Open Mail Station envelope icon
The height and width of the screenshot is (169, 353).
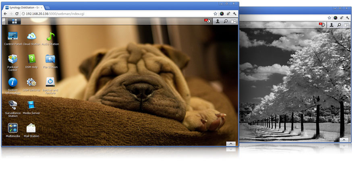coord(31,128)
